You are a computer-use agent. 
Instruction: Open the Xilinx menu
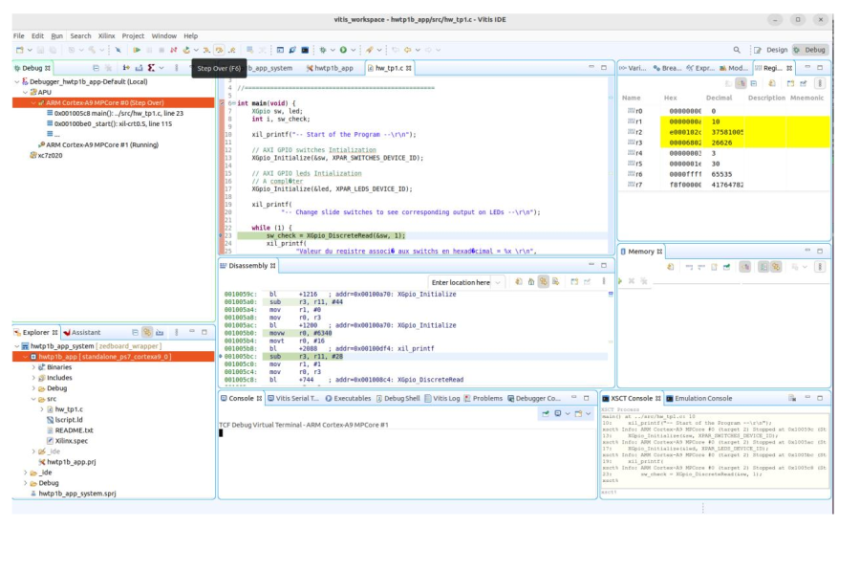[x=106, y=35]
